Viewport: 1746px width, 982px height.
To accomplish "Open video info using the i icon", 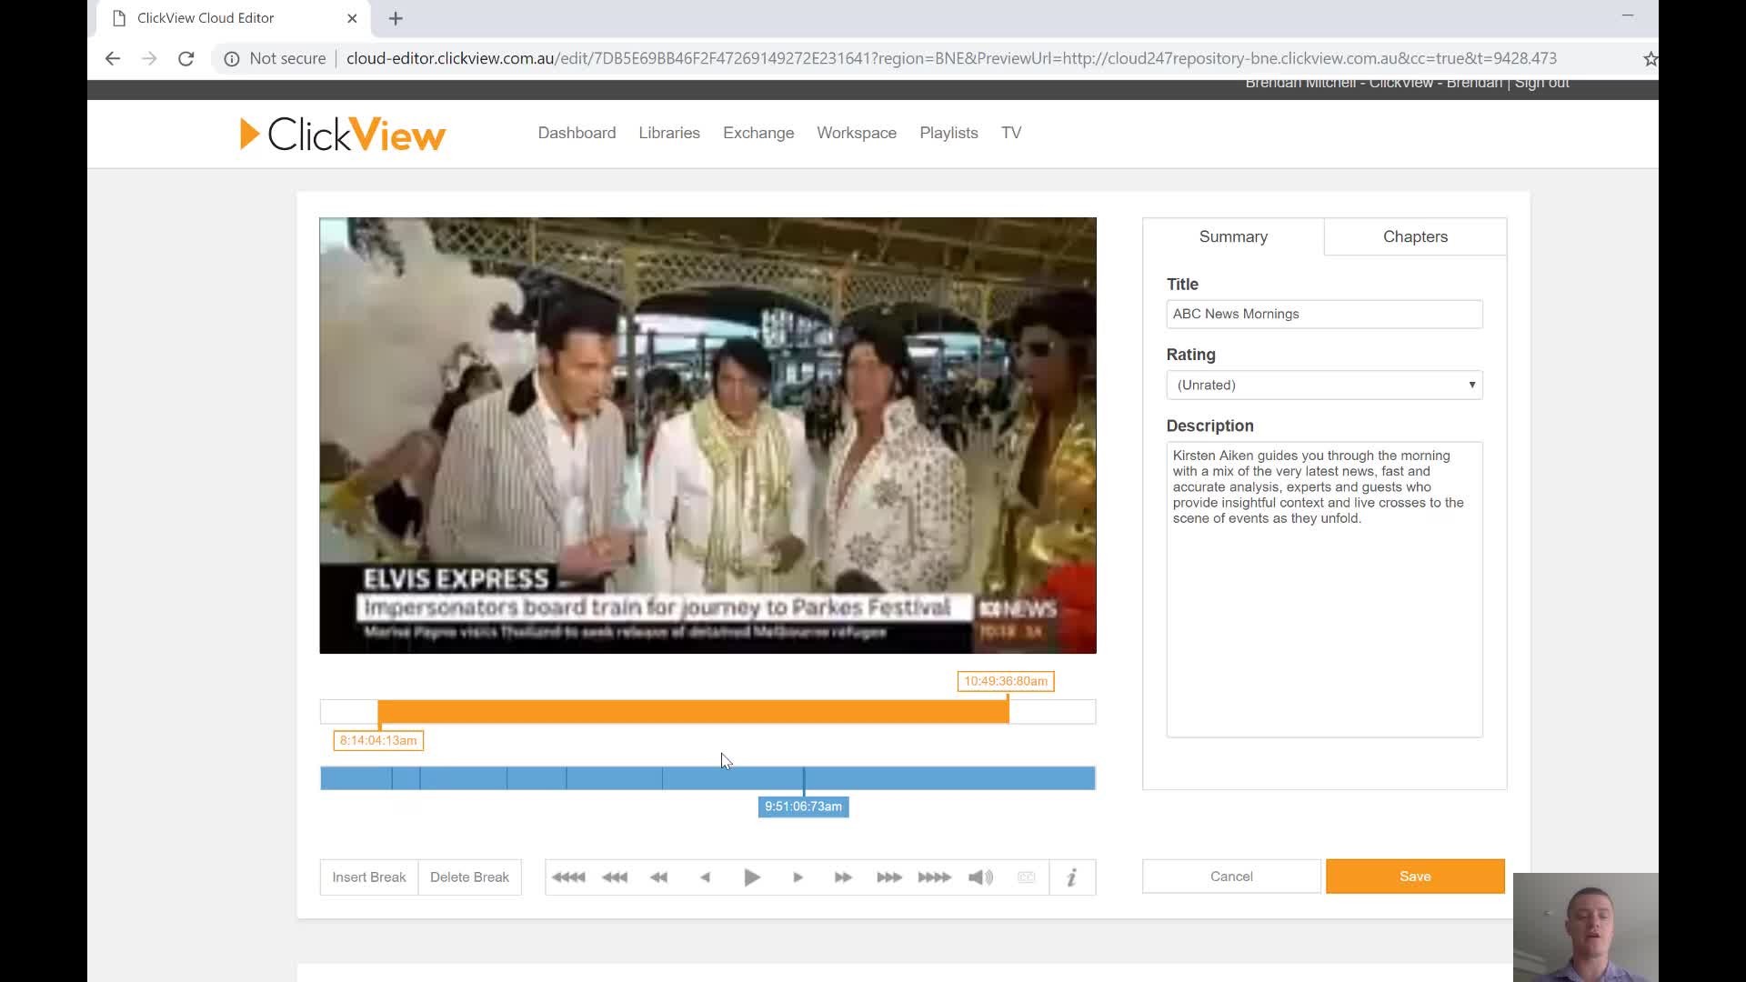I will click(1071, 877).
